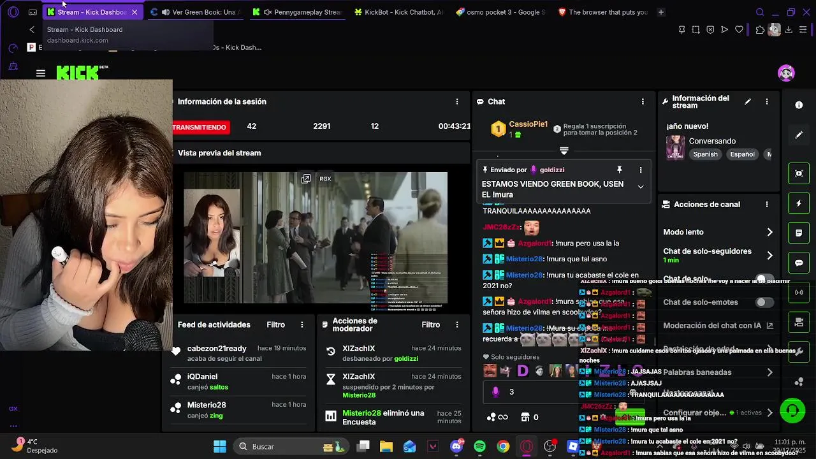The height and width of the screenshot is (459, 816).
Task: Open Spotify from taskbar
Action: [479, 446]
